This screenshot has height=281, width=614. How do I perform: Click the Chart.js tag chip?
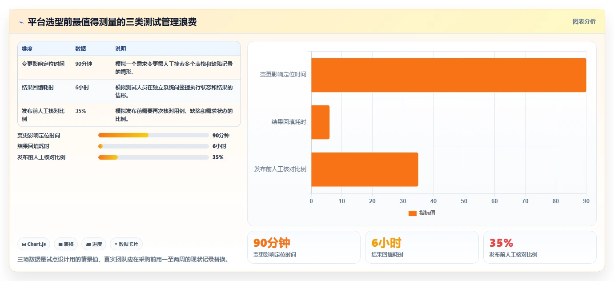34,244
